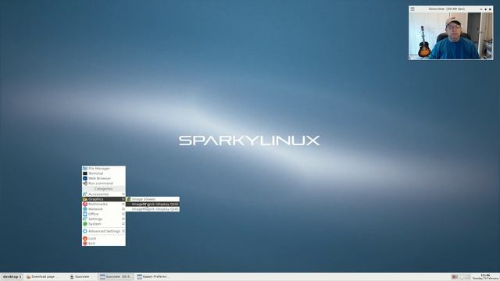Screen dimensions: 500x281
Task: Launch the highlighted ImageMagick (display Q16) entry
Action: pos(153,204)
